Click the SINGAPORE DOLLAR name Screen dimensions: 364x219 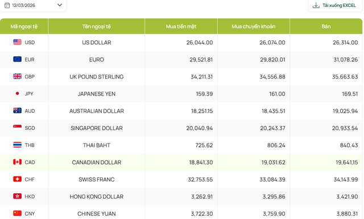[x=97, y=128]
